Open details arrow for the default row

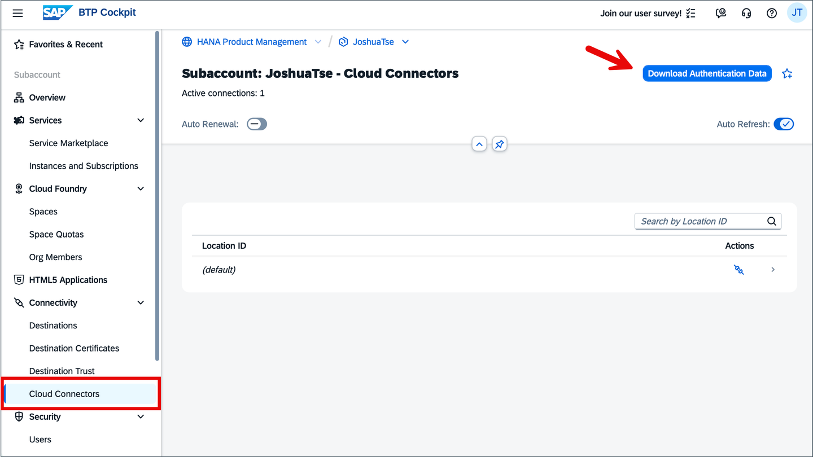click(773, 270)
